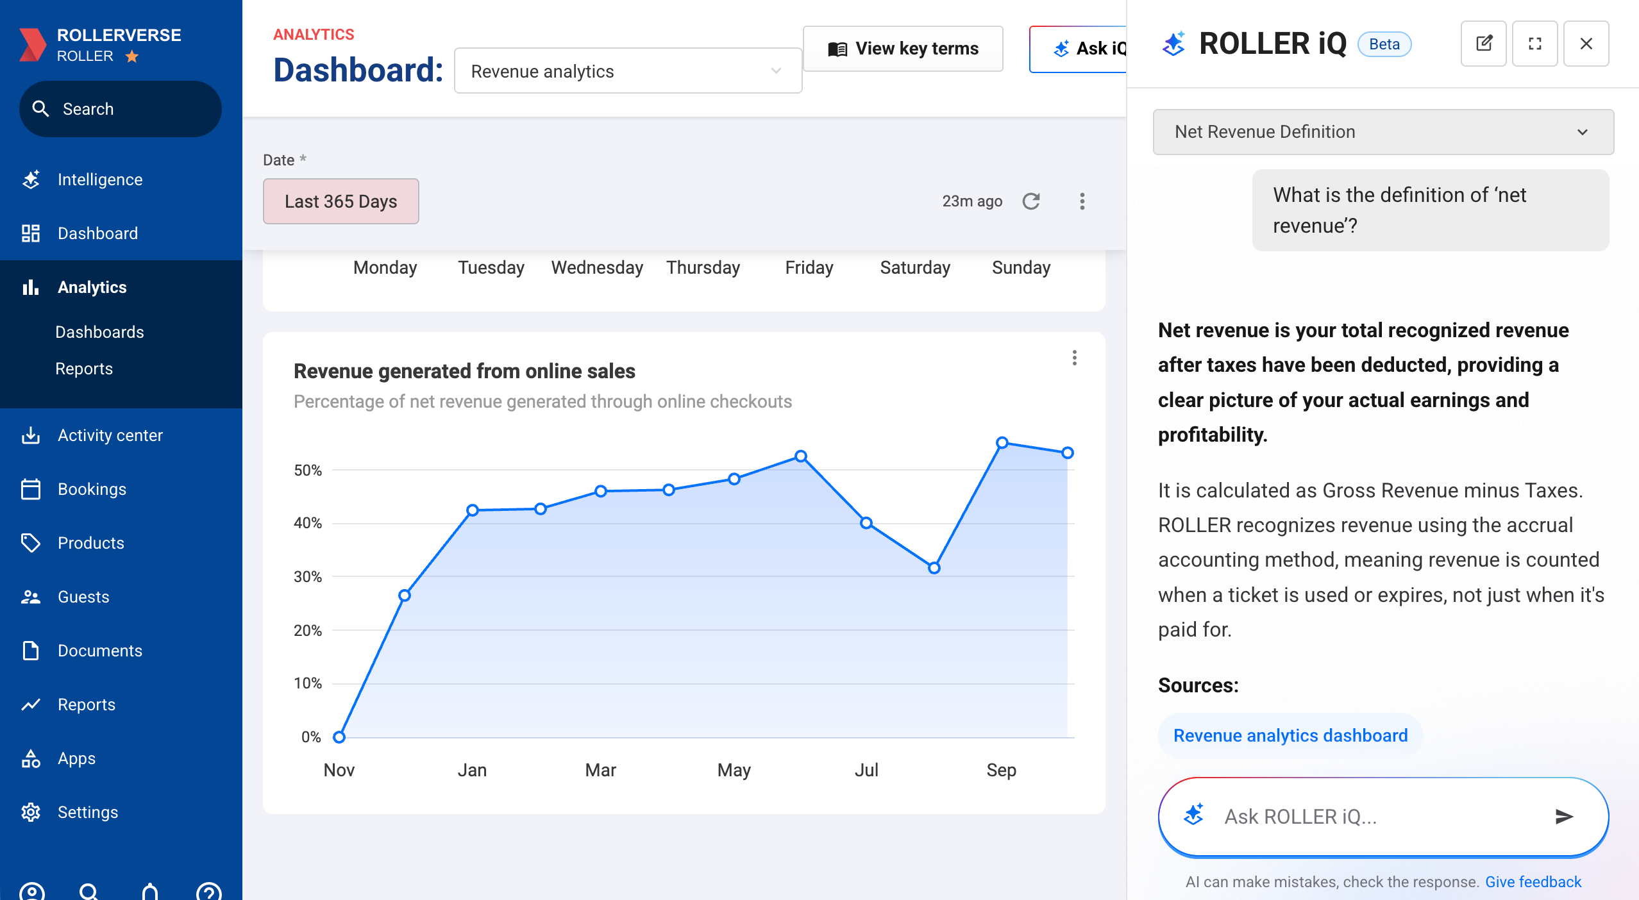This screenshot has width=1639, height=900.
Task: Open the Settings gear menu
Action: pyautogui.click(x=87, y=812)
